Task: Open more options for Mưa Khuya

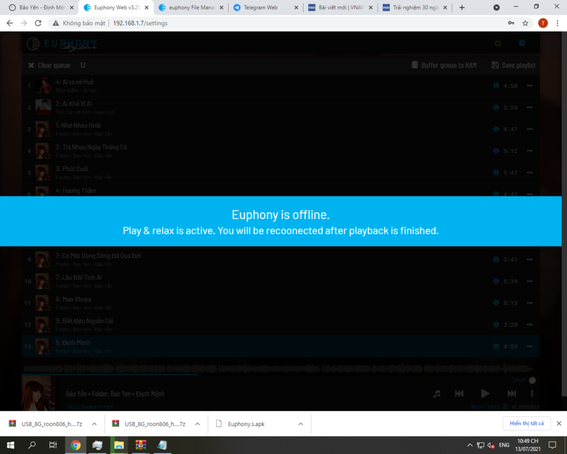Action: pyautogui.click(x=530, y=303)
